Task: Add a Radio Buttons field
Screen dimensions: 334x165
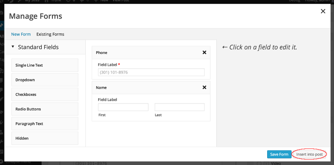Action: point(45,109)
